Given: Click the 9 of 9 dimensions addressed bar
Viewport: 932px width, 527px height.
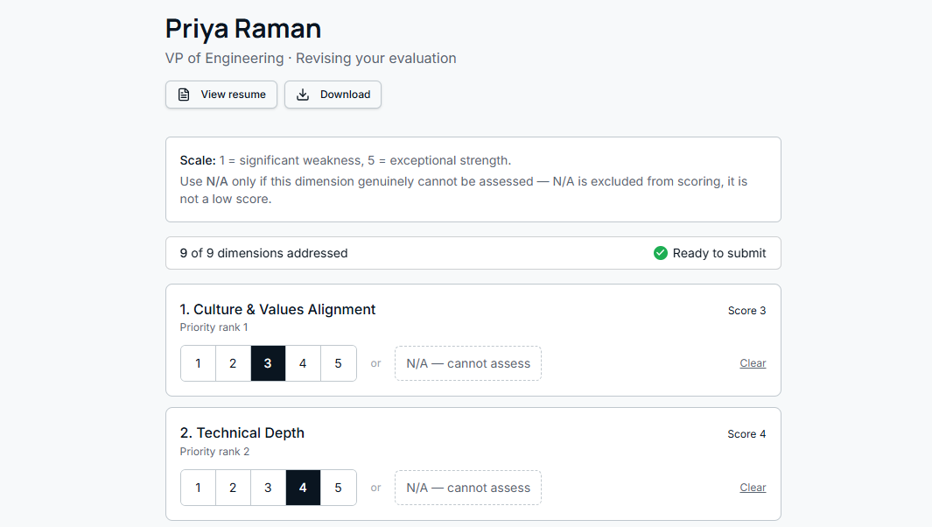Looking at the screenshot, I should tap(473, 253).
